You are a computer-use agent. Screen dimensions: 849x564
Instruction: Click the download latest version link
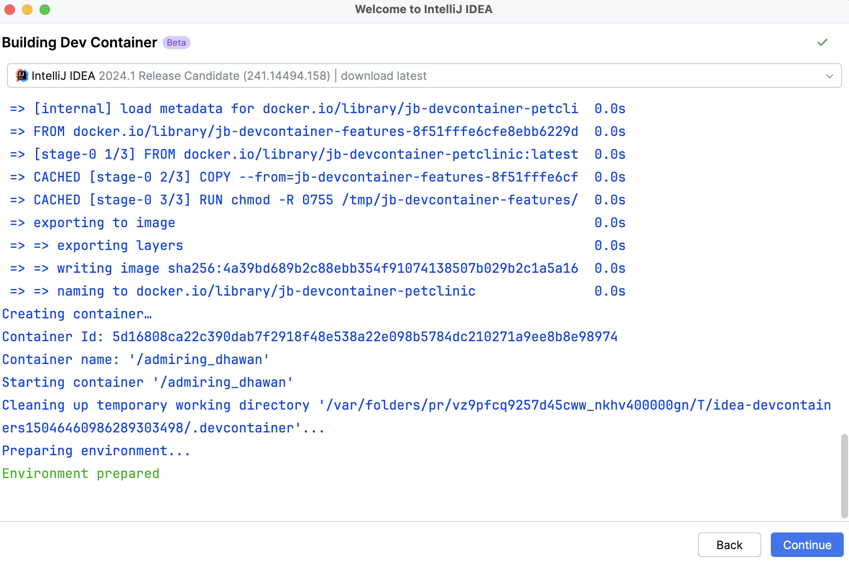pyautogui.click(x=384, y=76)
